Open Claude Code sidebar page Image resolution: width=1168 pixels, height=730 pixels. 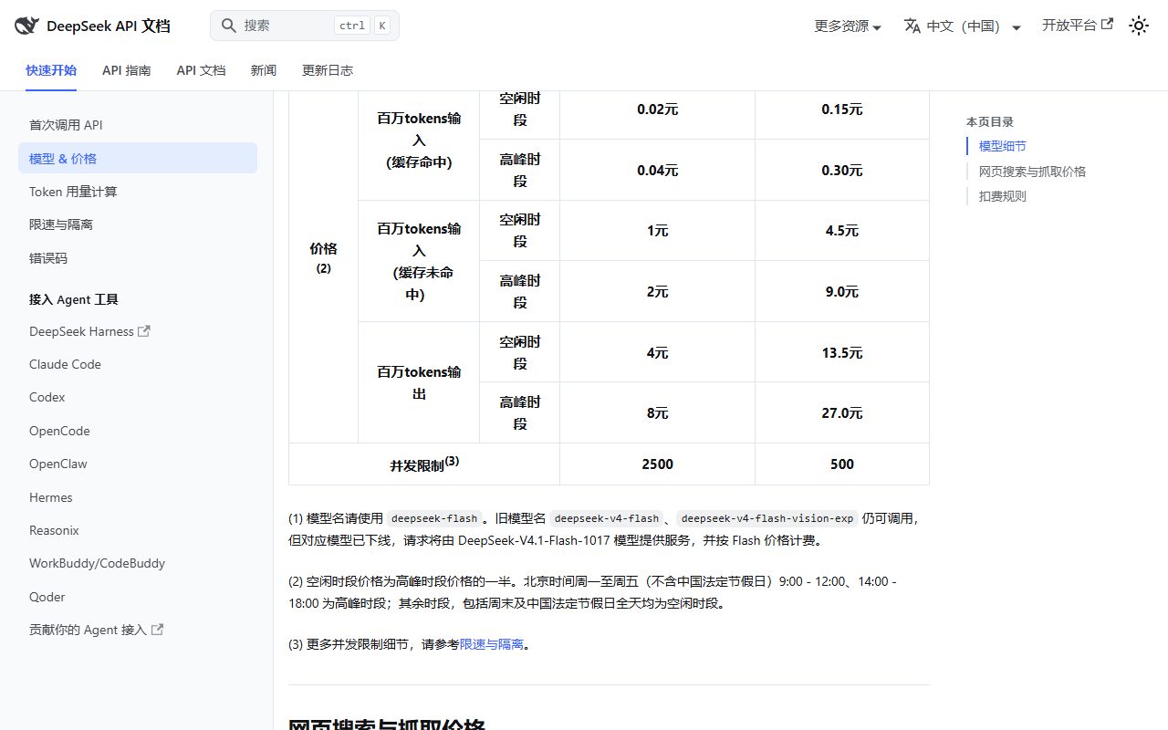click(138, 364)
